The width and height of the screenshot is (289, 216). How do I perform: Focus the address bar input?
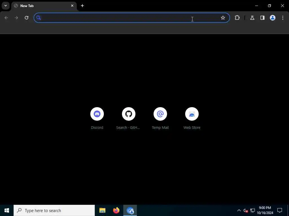[132, 18]
